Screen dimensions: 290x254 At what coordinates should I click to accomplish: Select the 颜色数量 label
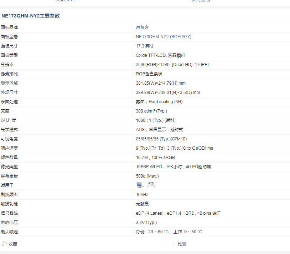point(9,158)
